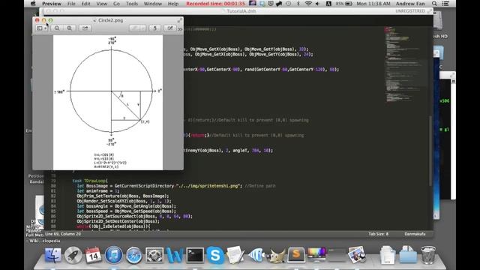Open the Downloads folder stack in the Dock

408,255
